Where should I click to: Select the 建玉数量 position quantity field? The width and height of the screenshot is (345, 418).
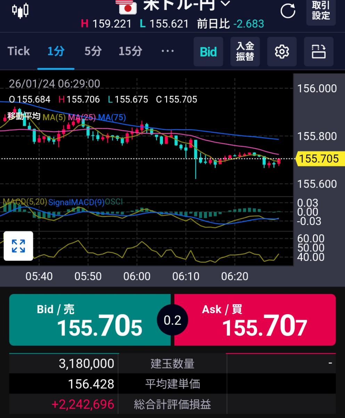pos(172,363)
